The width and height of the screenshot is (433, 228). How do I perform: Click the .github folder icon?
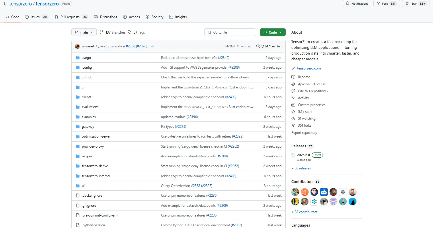[x=77, y=77]
